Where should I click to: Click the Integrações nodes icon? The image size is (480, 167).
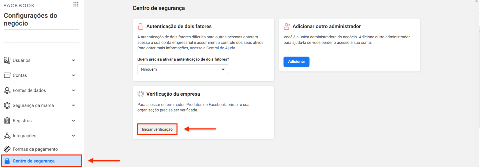[7, 136]
